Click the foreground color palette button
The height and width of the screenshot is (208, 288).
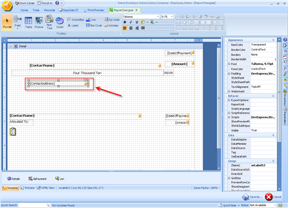click(x=143, y=22)
